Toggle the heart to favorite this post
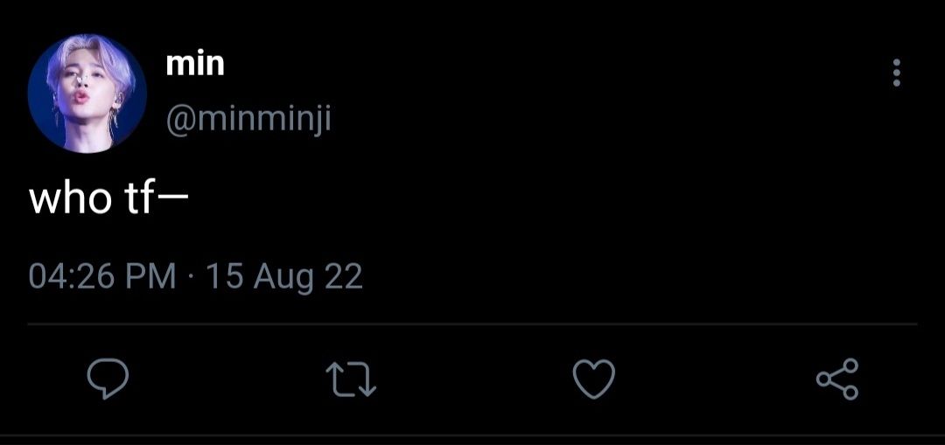The image size is (945, 445). (x=593, y=379)
